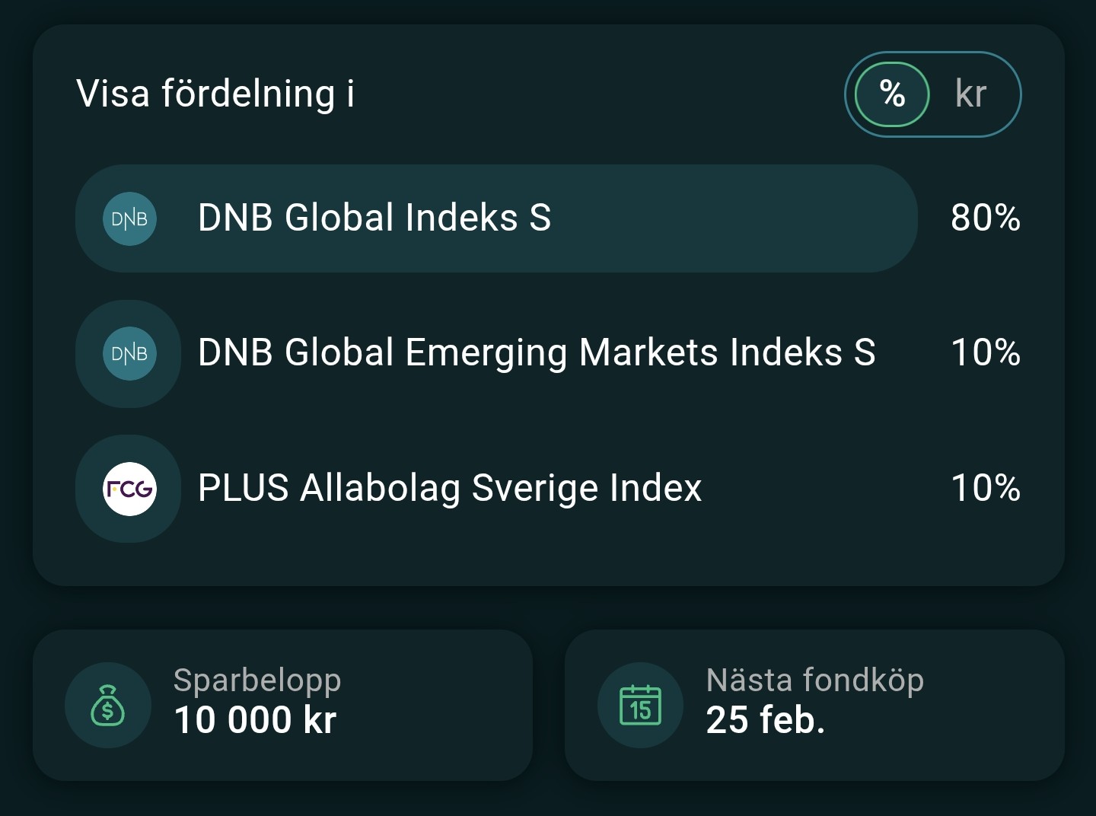Click the 25 feb. purchase date

click(x=765, y=720)
